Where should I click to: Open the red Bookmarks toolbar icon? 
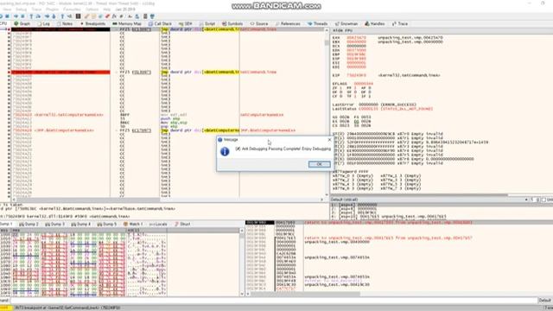tap(107, 16)
